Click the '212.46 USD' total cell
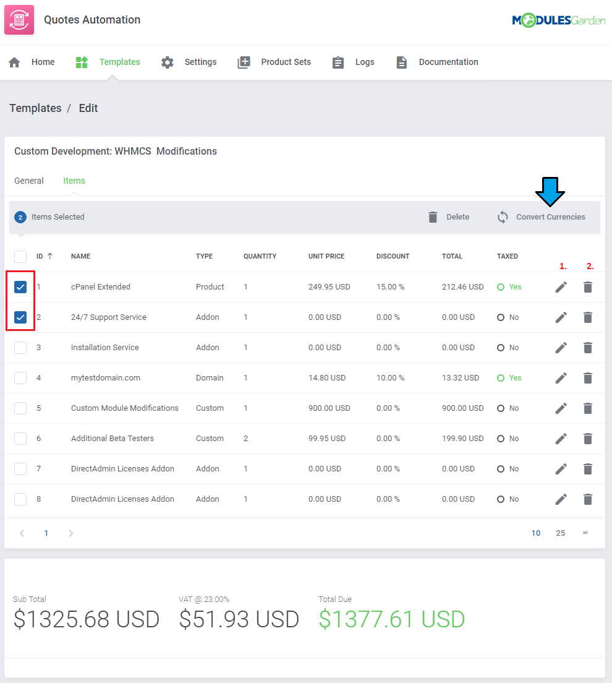Screen dimensions: 612x683 pos(462,287)
